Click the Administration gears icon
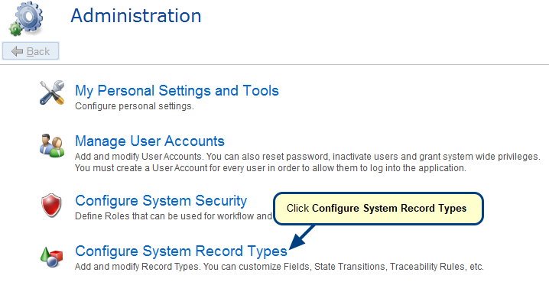The width and height of the screenshot is (549, 282). 25,18
